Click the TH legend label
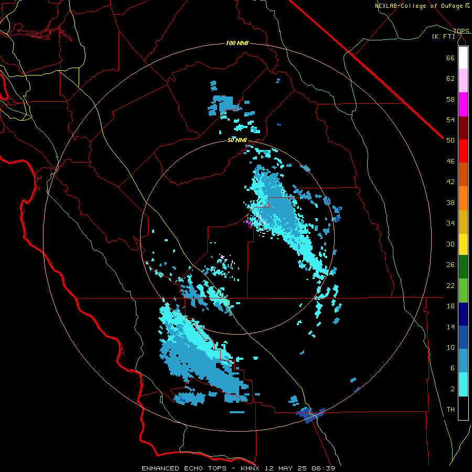This screenshot has height=472, width=472. 450,410
